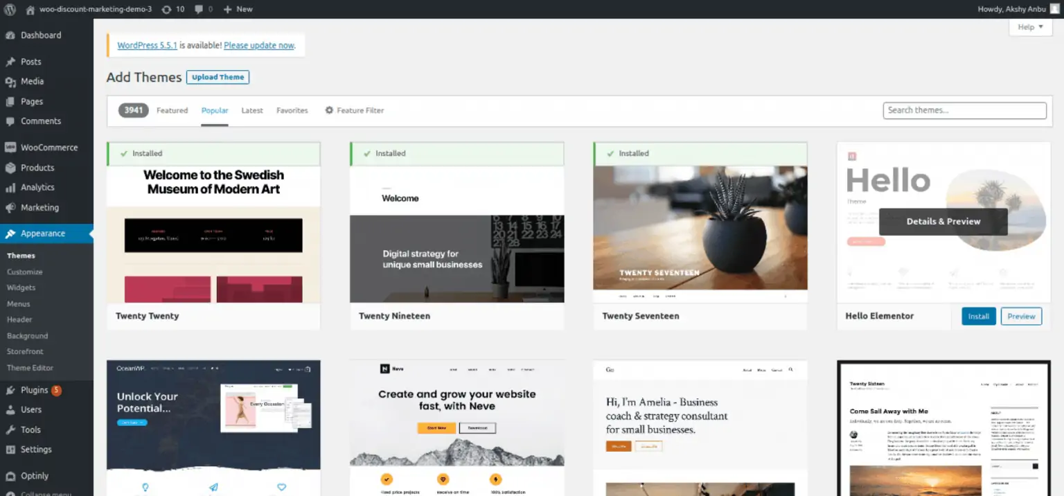The width and height of the screenshot is (1064, 496).
Task: Install the Hello Elementor theme
Action: (x=979, y=316)
